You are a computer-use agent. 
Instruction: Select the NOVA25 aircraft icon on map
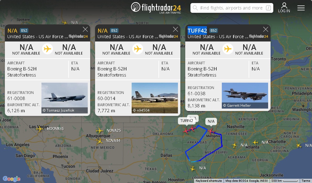[99, 131]
